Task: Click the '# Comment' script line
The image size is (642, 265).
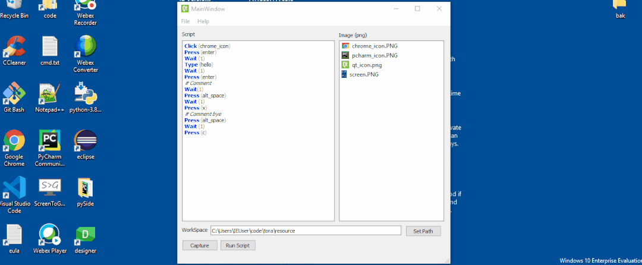Action: click(x=198, y=83)
